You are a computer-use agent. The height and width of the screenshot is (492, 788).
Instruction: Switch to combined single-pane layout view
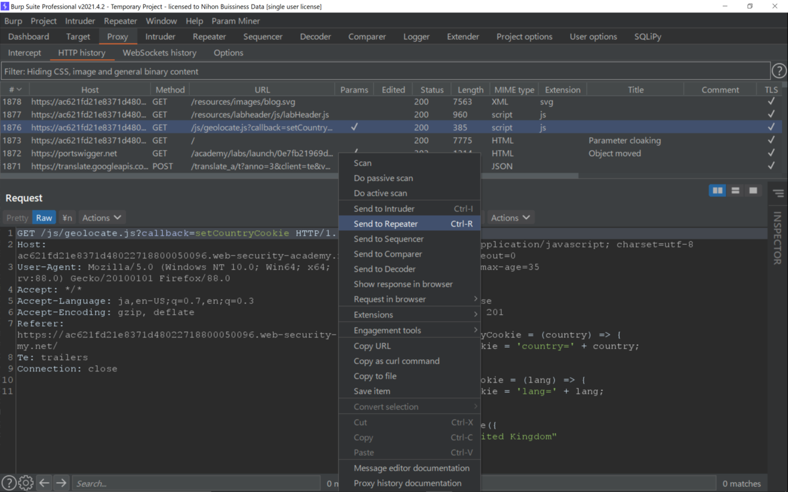point(753,190)
